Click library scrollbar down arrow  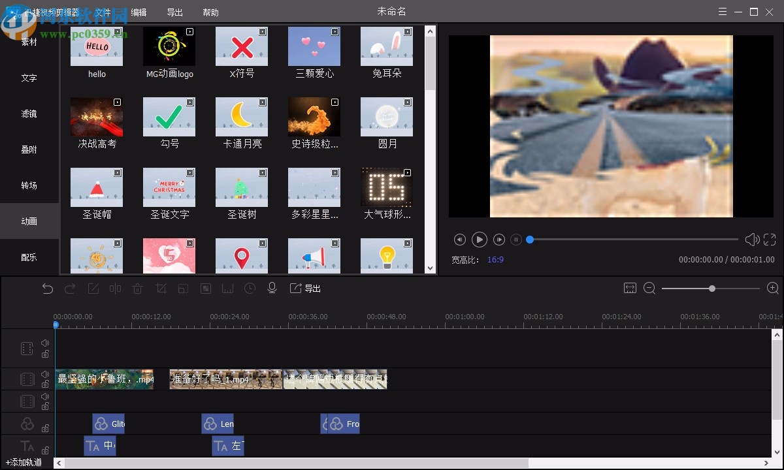(x=430, y=268)
